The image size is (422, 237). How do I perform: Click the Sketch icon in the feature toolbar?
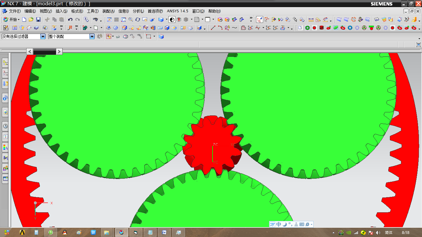6,28
